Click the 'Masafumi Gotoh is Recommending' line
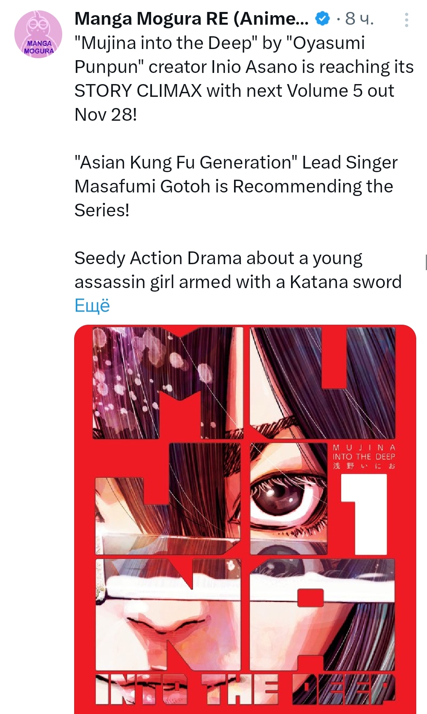 pos(234,186)
